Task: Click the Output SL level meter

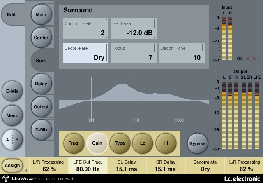Action: 244,115
